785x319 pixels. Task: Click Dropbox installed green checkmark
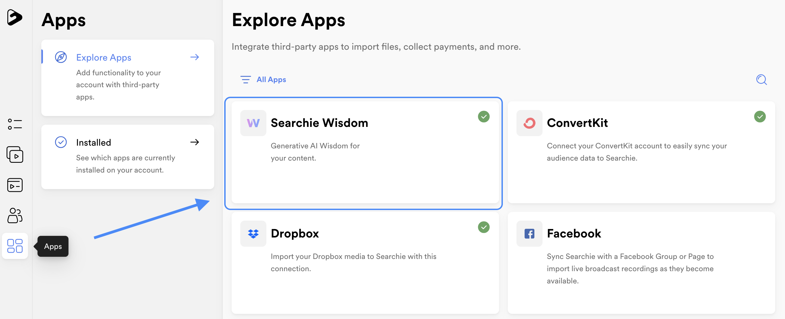click(x=484, y=227)
